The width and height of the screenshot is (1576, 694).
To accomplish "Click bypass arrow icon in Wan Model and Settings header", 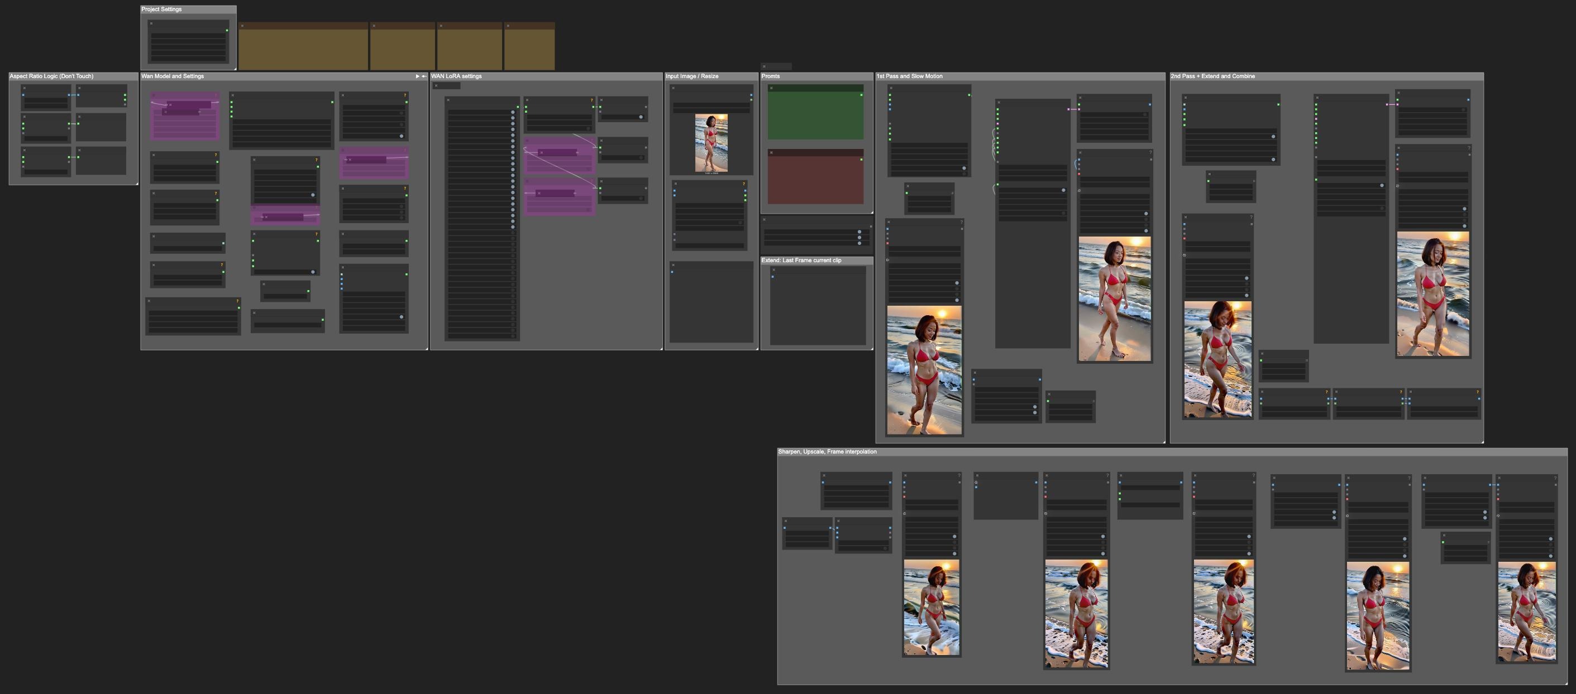I will pyautogui.click(x=424, y=76).
